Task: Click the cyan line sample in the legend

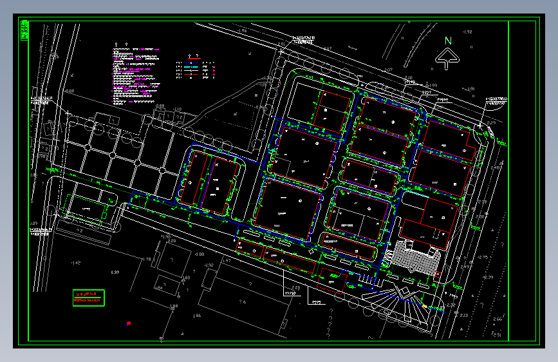Action: pos(191,67)
